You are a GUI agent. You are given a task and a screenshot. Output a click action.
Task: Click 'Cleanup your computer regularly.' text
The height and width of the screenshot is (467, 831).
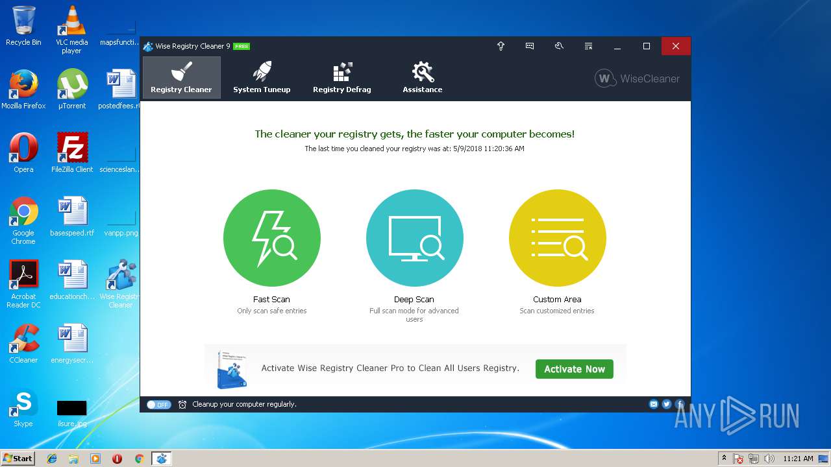[244, 404]
